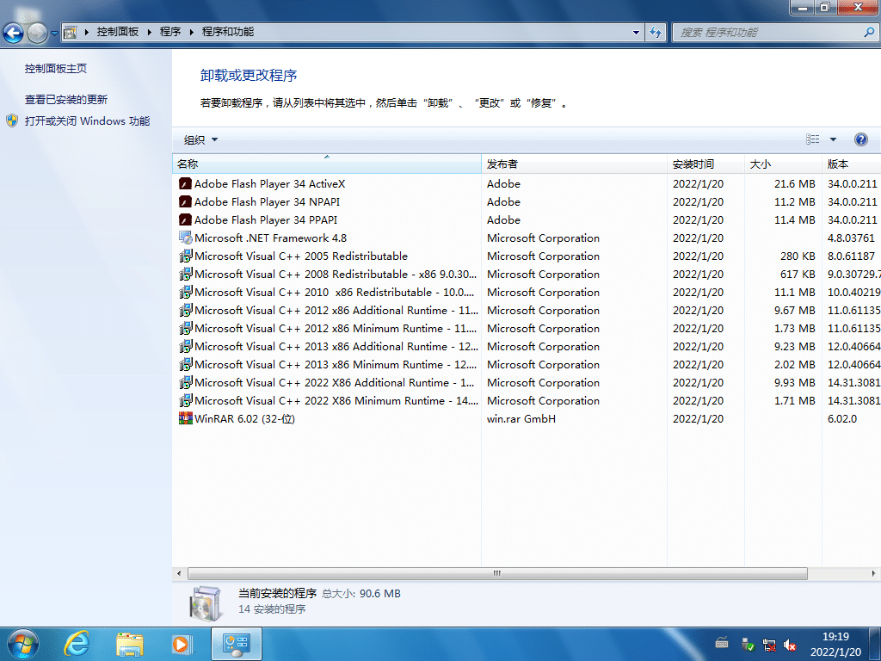Click the Visual C++ 2022 Additional Runtime icon
This screenshot has width=881, height=661.
coord(186,382)
